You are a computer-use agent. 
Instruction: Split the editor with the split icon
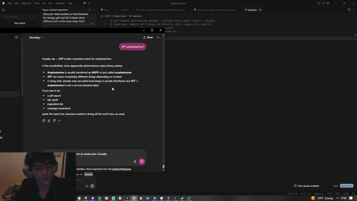click(349, 10)
